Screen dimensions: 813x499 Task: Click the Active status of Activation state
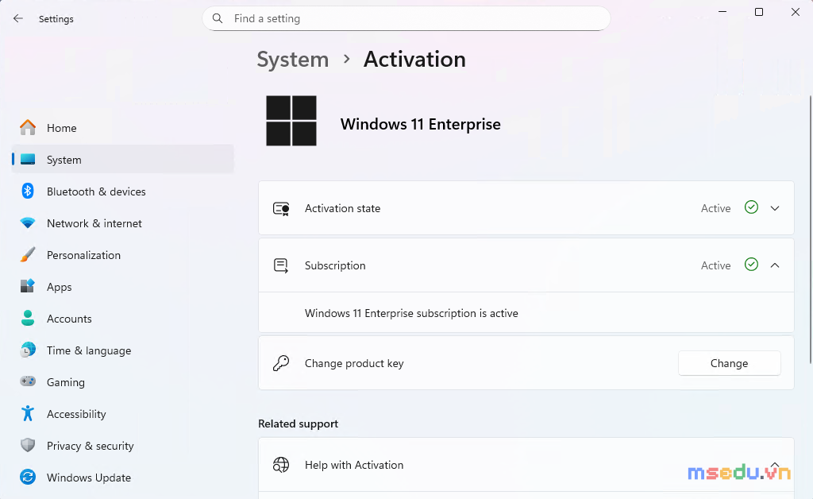pyautogui.click(x=716, y=208)
